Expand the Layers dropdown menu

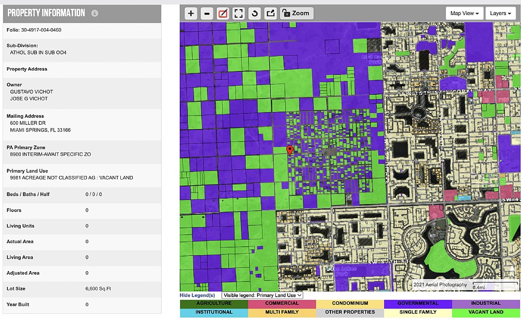click(500, 14)
